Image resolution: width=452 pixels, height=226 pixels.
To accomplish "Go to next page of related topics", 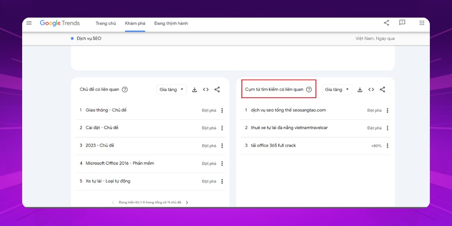I will [187, 202].
